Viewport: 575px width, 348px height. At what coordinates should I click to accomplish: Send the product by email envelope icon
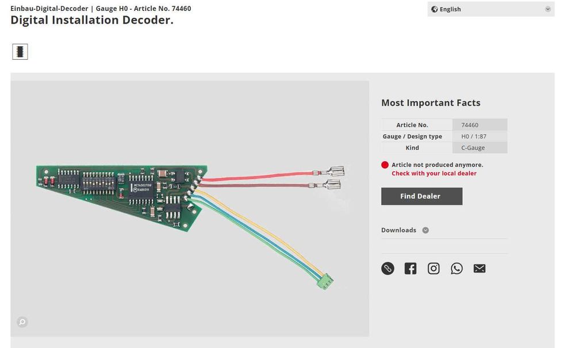pyautogui.click(x=480, y=269)
